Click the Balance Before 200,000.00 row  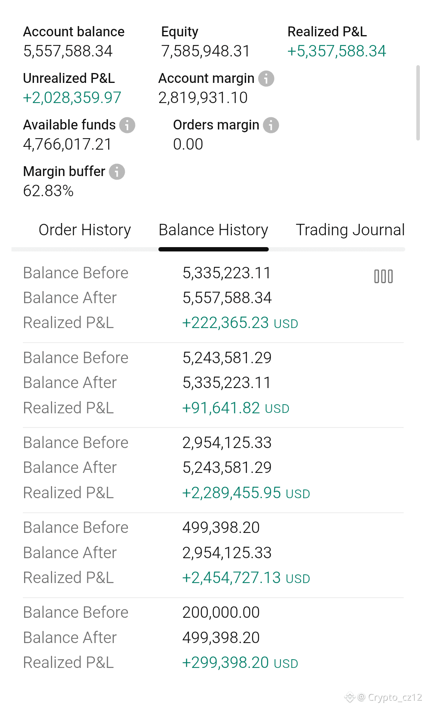[x=213, y=612]
